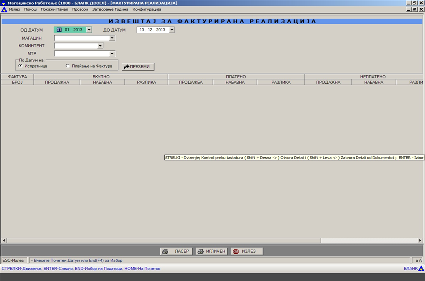Expand the МАГАЦИН combo box

[112, 38]
